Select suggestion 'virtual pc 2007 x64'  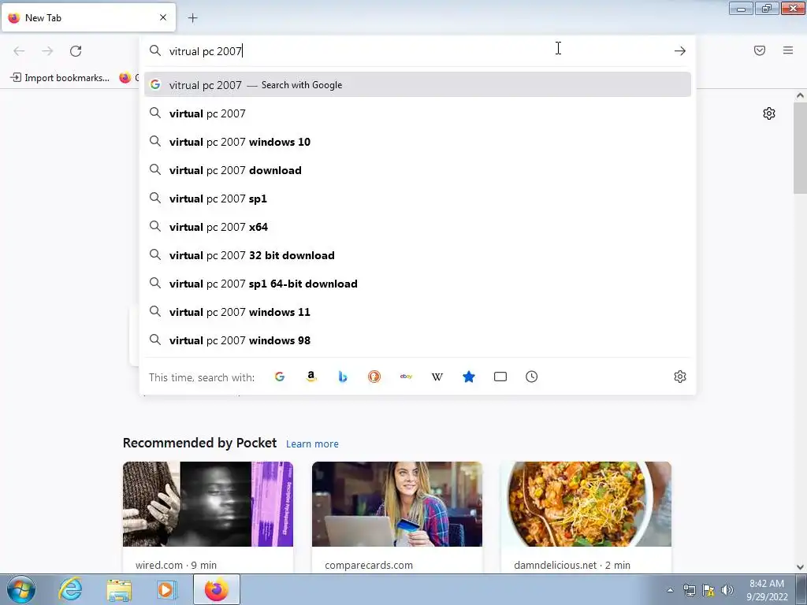418,226
